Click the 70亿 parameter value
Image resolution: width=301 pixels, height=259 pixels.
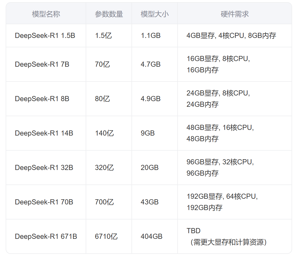(x=102, y=64)
